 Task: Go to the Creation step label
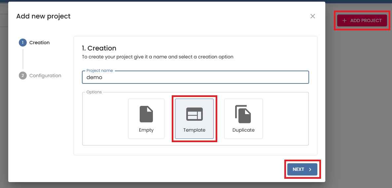39,43
